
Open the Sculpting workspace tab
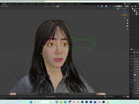click(x=17, y=4)
